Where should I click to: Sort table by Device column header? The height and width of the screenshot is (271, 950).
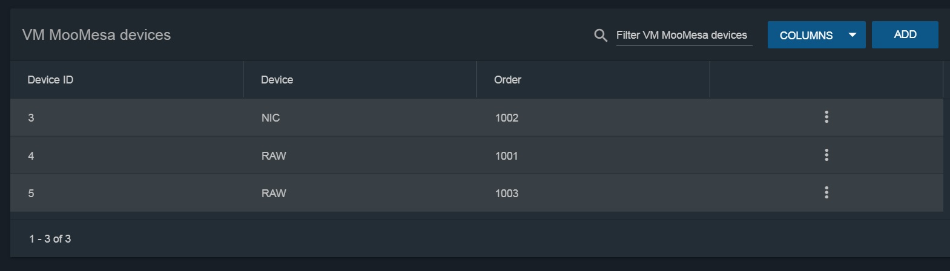(x=277, y=80)
